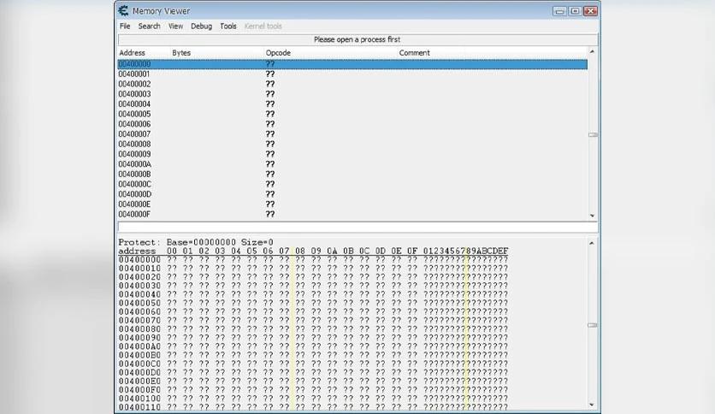The height and width of the screenshot is (414, 715).
Task: Click hex dump address 00400030
Action: (139, 286)
